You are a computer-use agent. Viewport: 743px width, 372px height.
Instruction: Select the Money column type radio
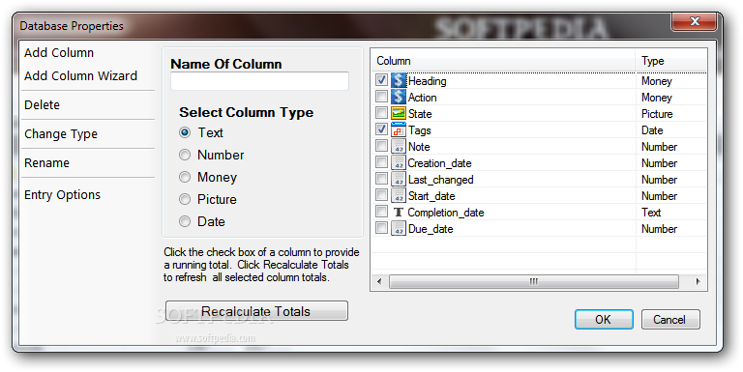pos(185,177)
